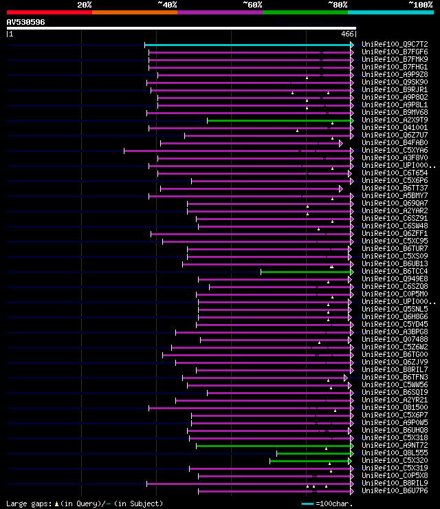Click the green ~80% legend segment
Image resolution: width=440 pixels, height=509 pixels.
tap(305, 12)
